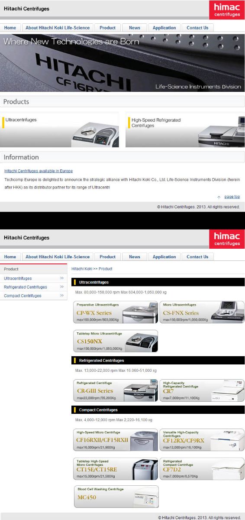The height and width of the screenshot is (520, 245).
Task: Select Home tab on the Product listing page
Action: tap(10, 257)
